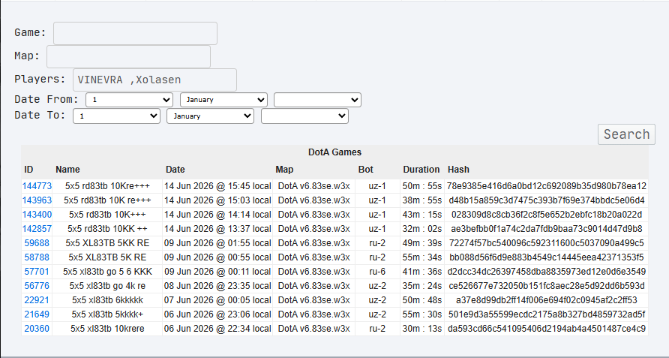The height and width of the screenshot is (358, 669).
Task: Open the Date From day dropdown
Action: [129, 100]
